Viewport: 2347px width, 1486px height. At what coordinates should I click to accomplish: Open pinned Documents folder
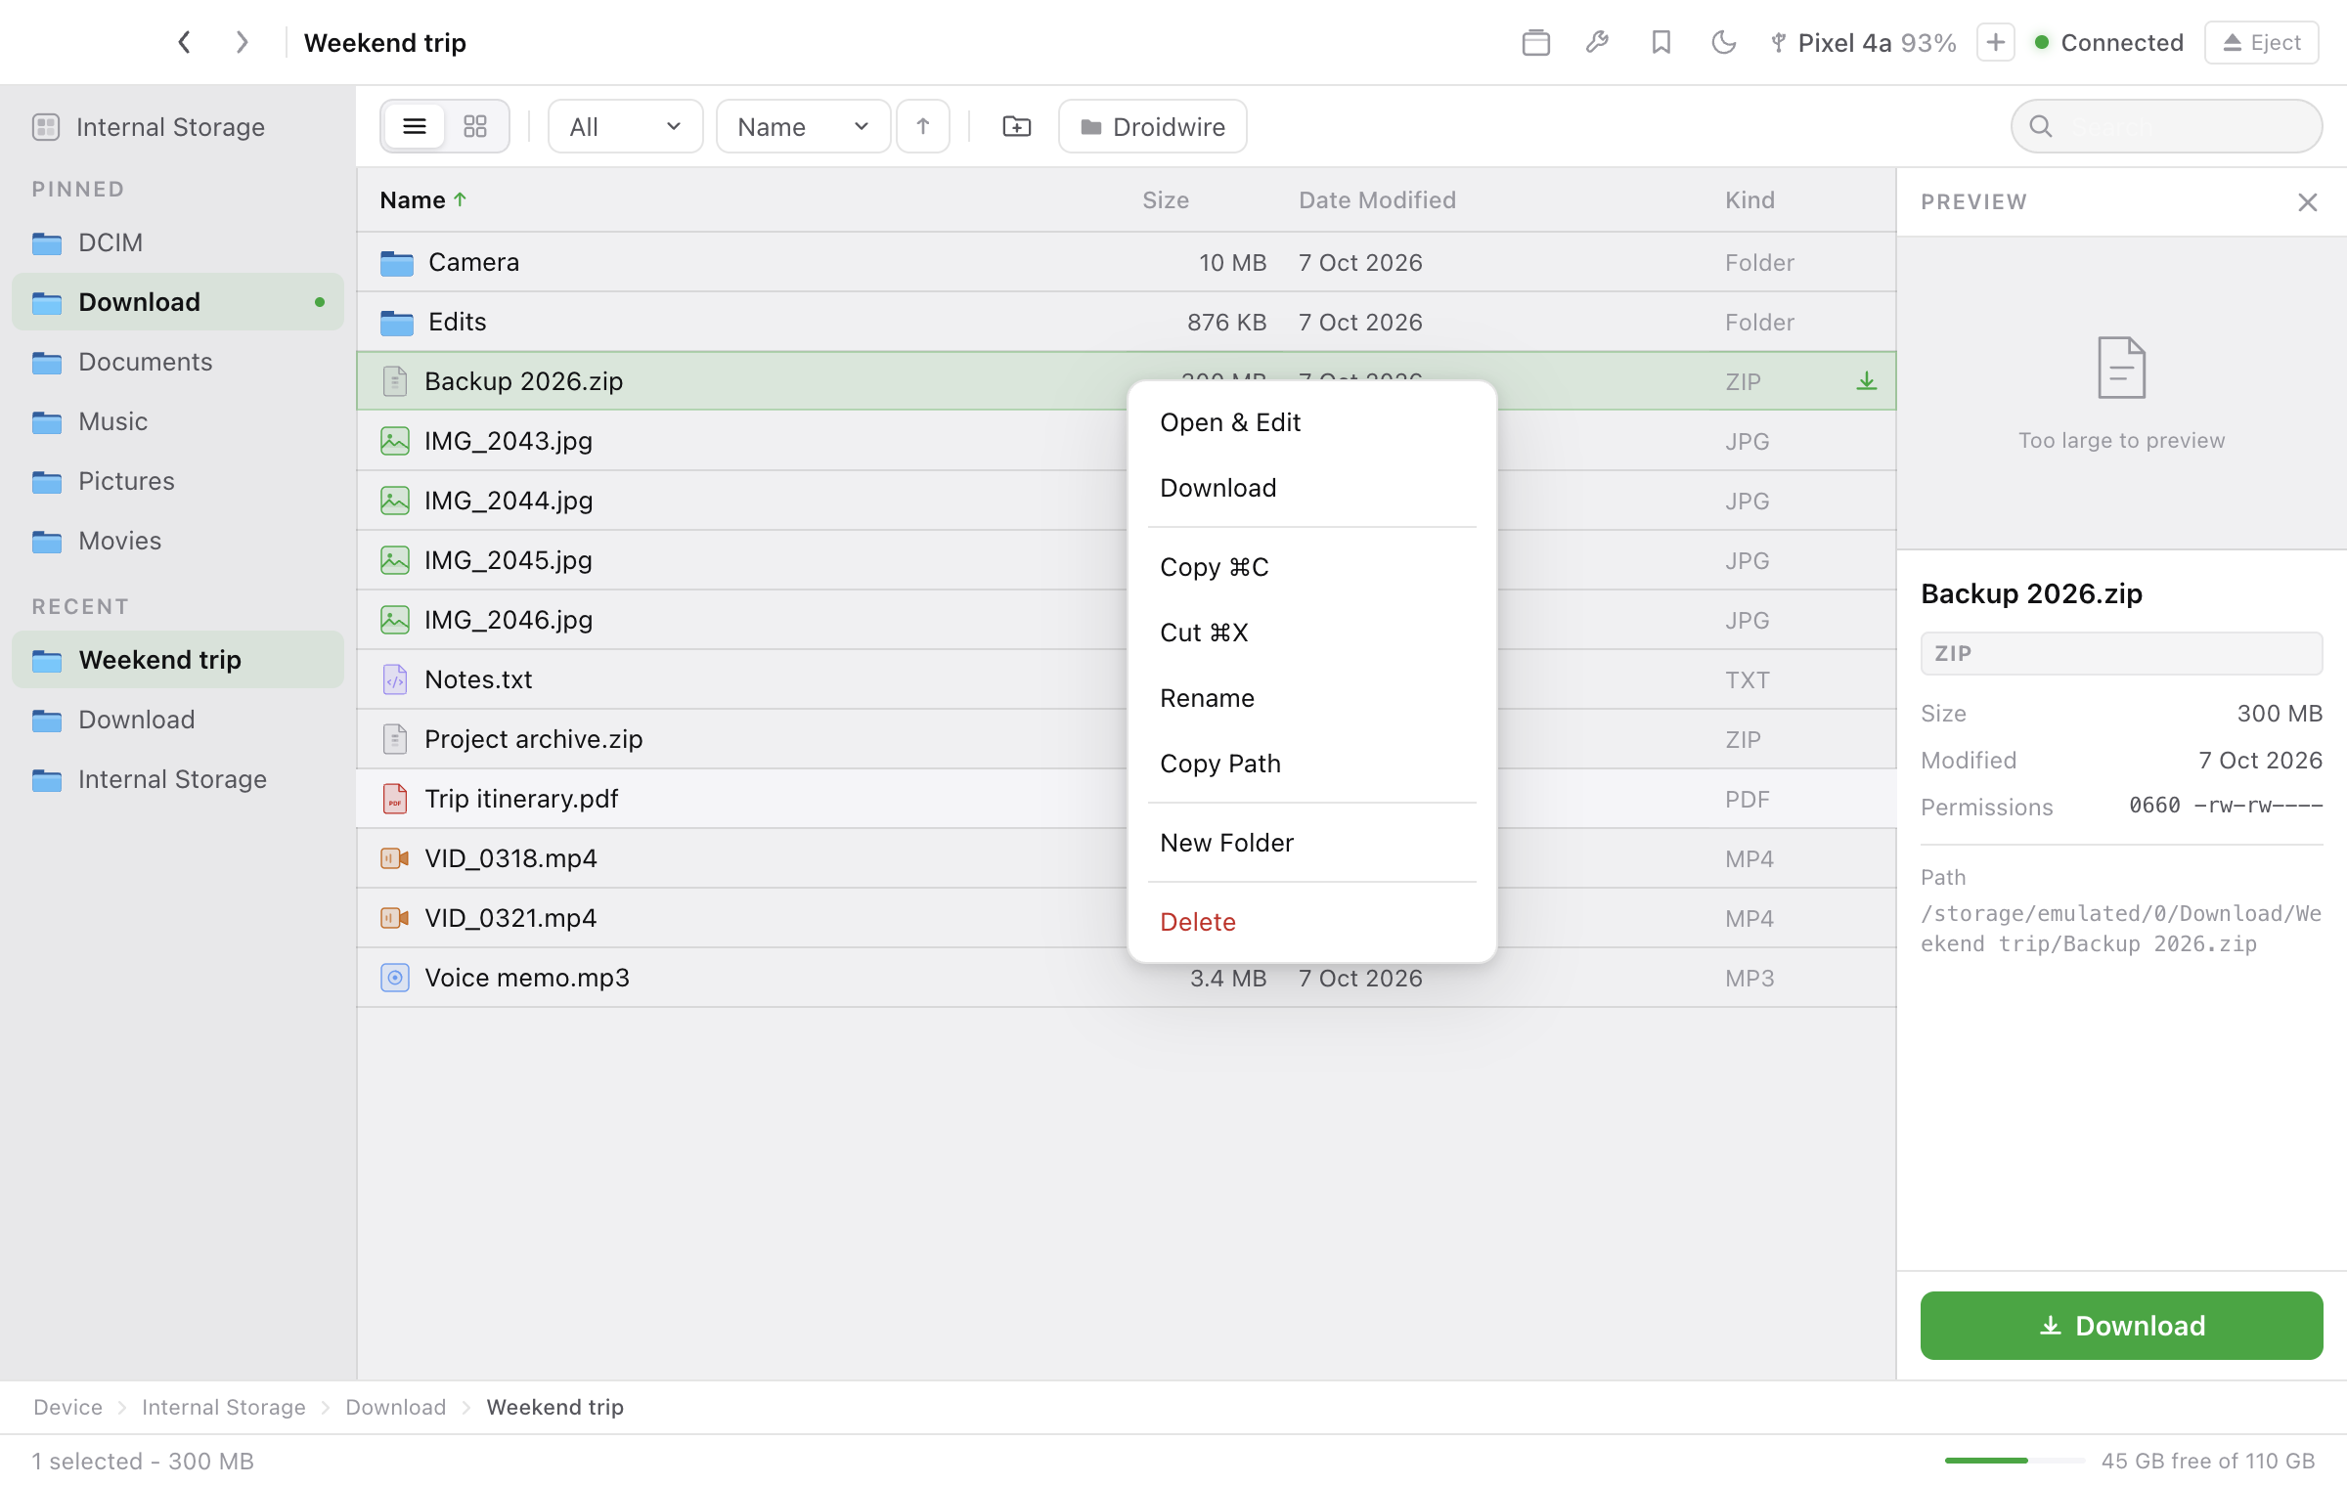coord(178,362)
